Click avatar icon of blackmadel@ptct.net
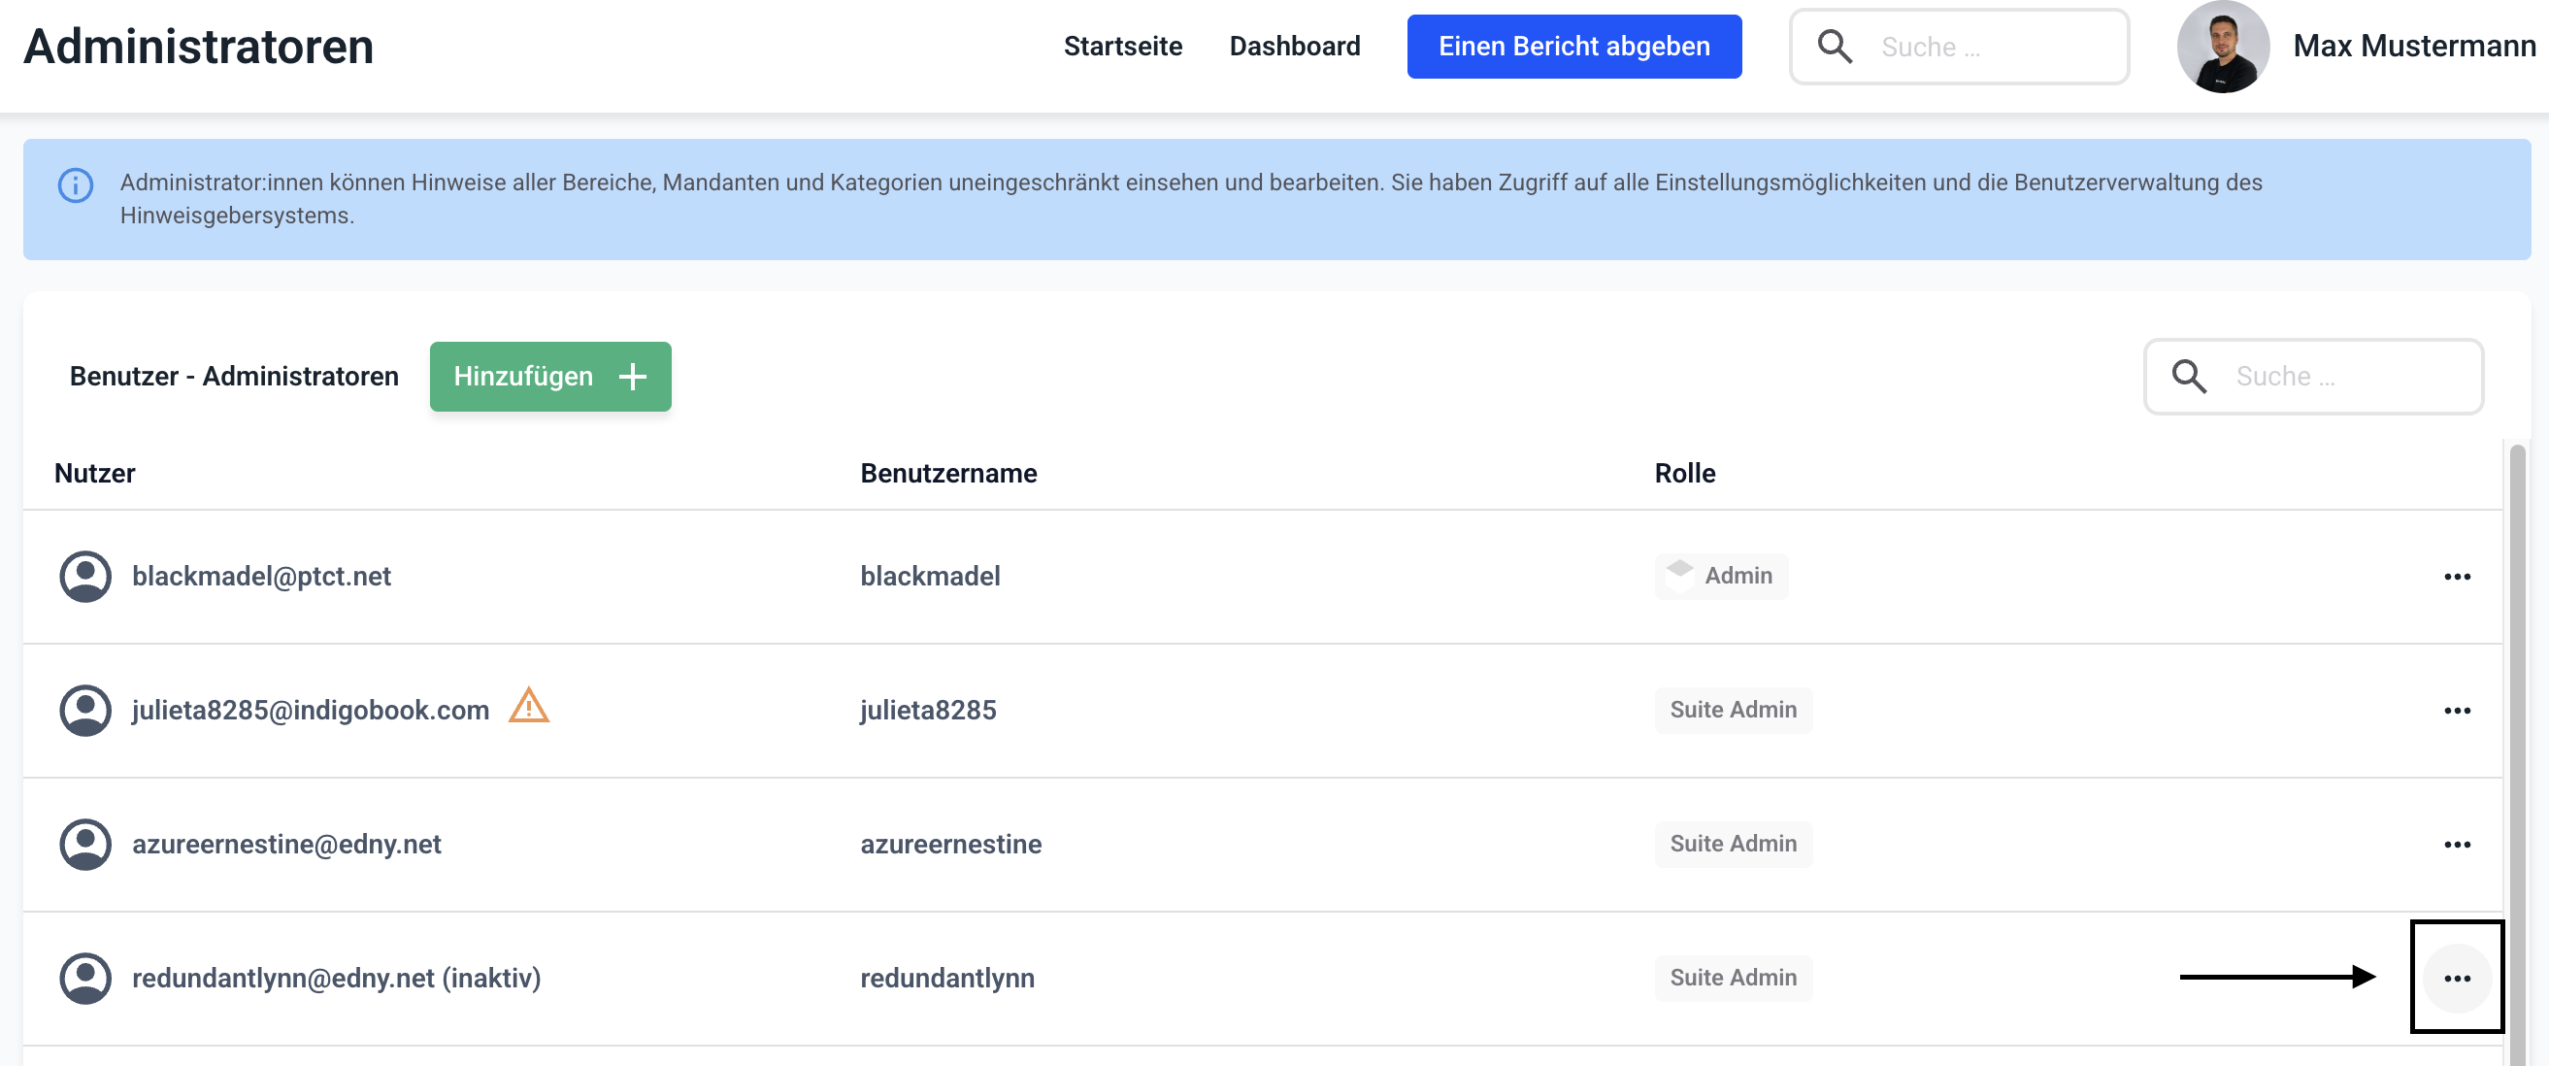This screenshot has width=2549, height=1066. click(x=85, y=576)
